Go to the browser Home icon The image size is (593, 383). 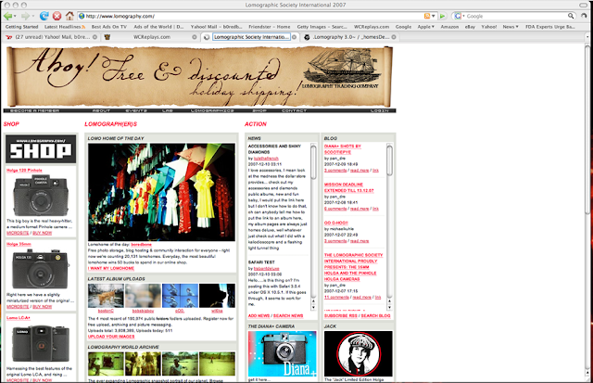69,16
